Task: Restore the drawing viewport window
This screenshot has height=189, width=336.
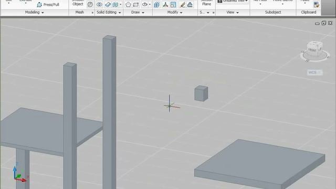Action: tap(324, 23)
